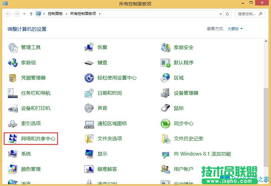Screen dimensions: 271x186
Task: Click inside the 搜索控制面板 search box
Action: 247,14
